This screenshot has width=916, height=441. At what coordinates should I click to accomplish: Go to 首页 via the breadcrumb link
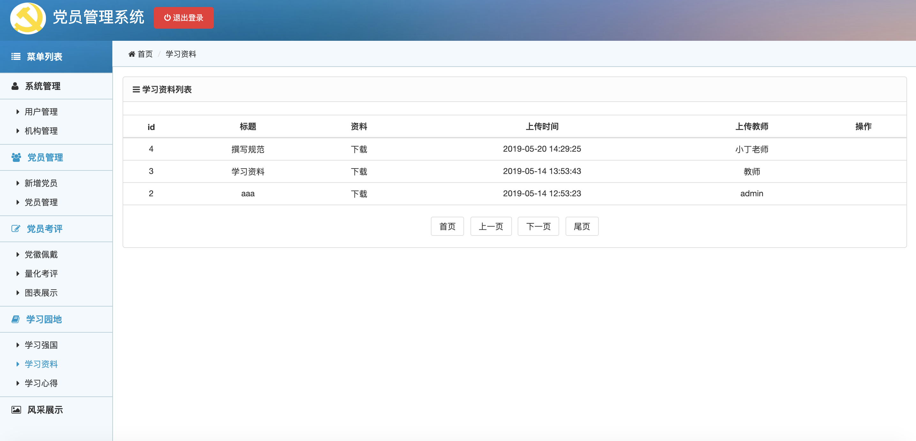[145, 54]
